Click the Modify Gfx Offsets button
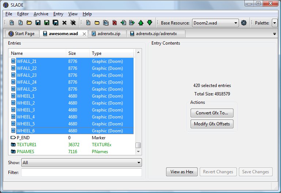Screen dimensions: 281x193 [x=212, y=124]
